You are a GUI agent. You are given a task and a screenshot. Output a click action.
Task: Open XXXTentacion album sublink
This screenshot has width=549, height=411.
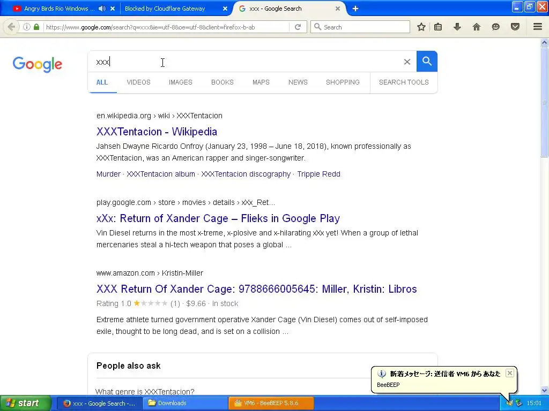[x=161, y=174]
